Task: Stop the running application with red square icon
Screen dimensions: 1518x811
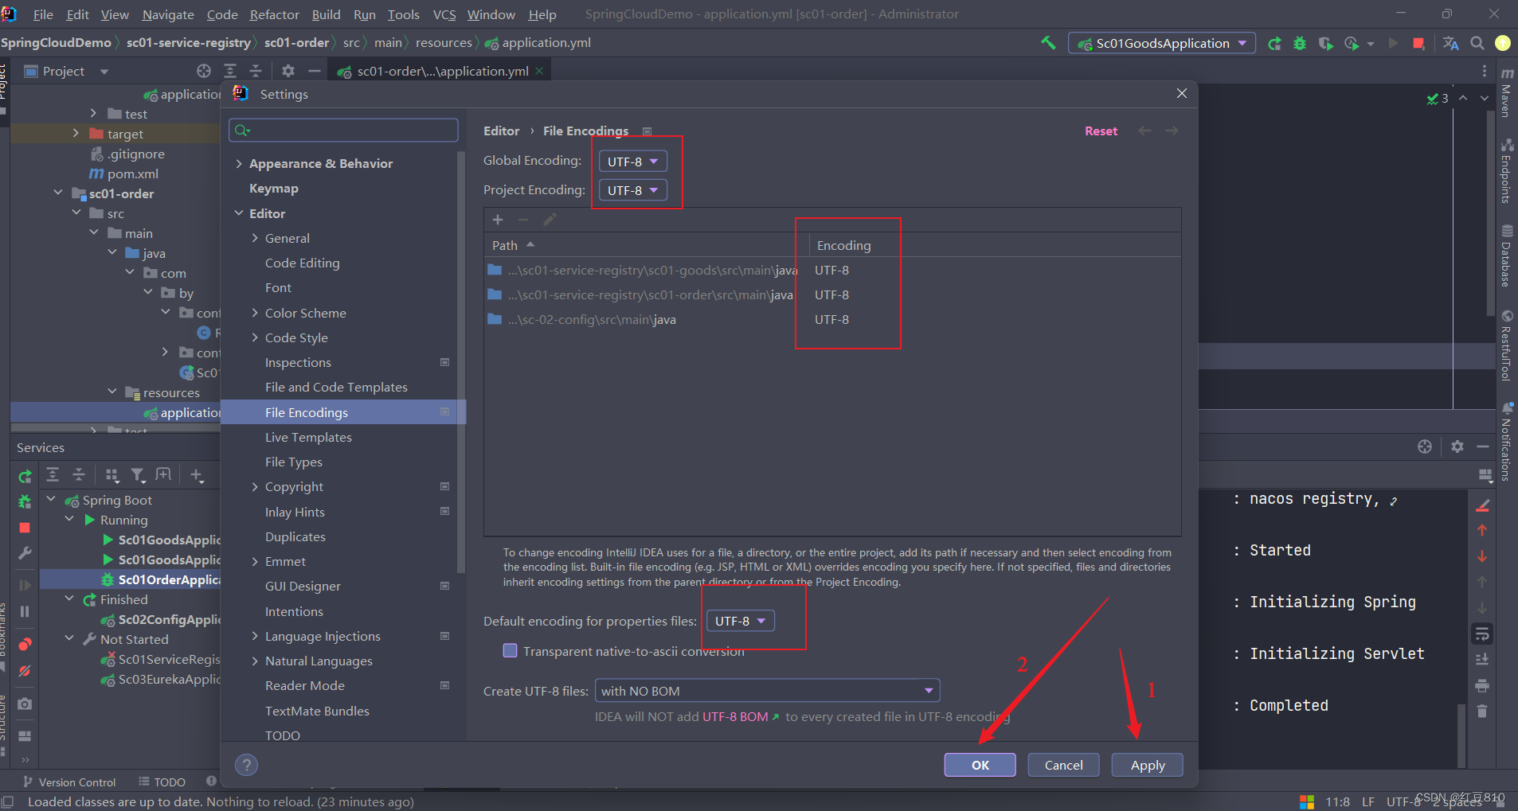Action: (24, 528)
